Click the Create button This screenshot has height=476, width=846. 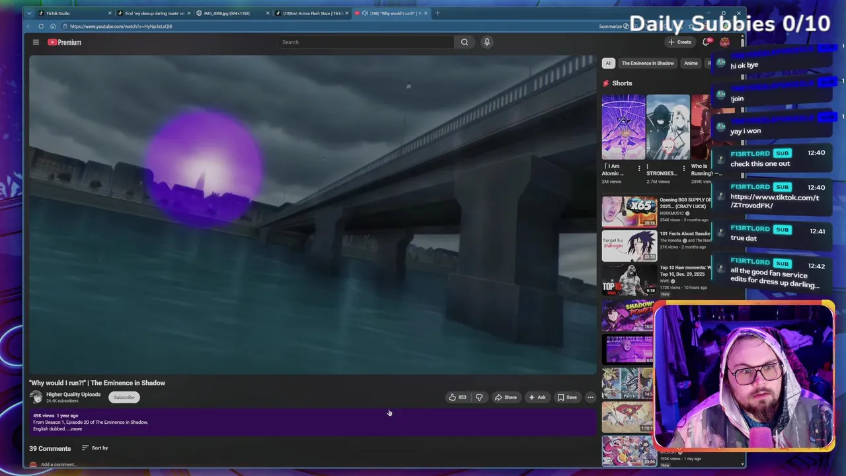click(x=679, y=42)
